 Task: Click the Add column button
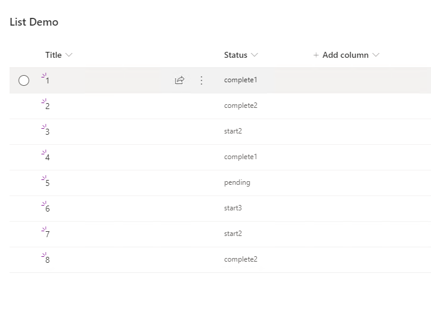pos(345,55)
